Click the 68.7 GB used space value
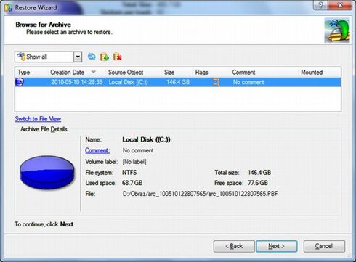 point(132,183)
